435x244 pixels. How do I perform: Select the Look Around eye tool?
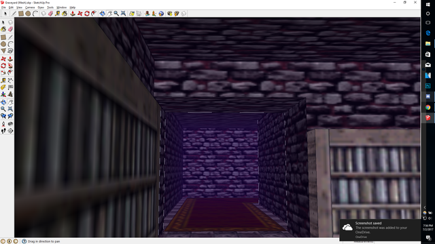(10, 123)
